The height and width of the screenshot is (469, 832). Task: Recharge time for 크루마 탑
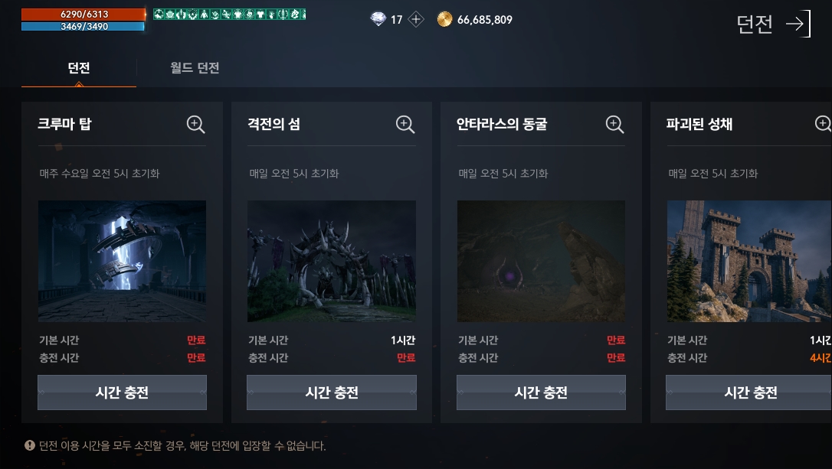122,392
